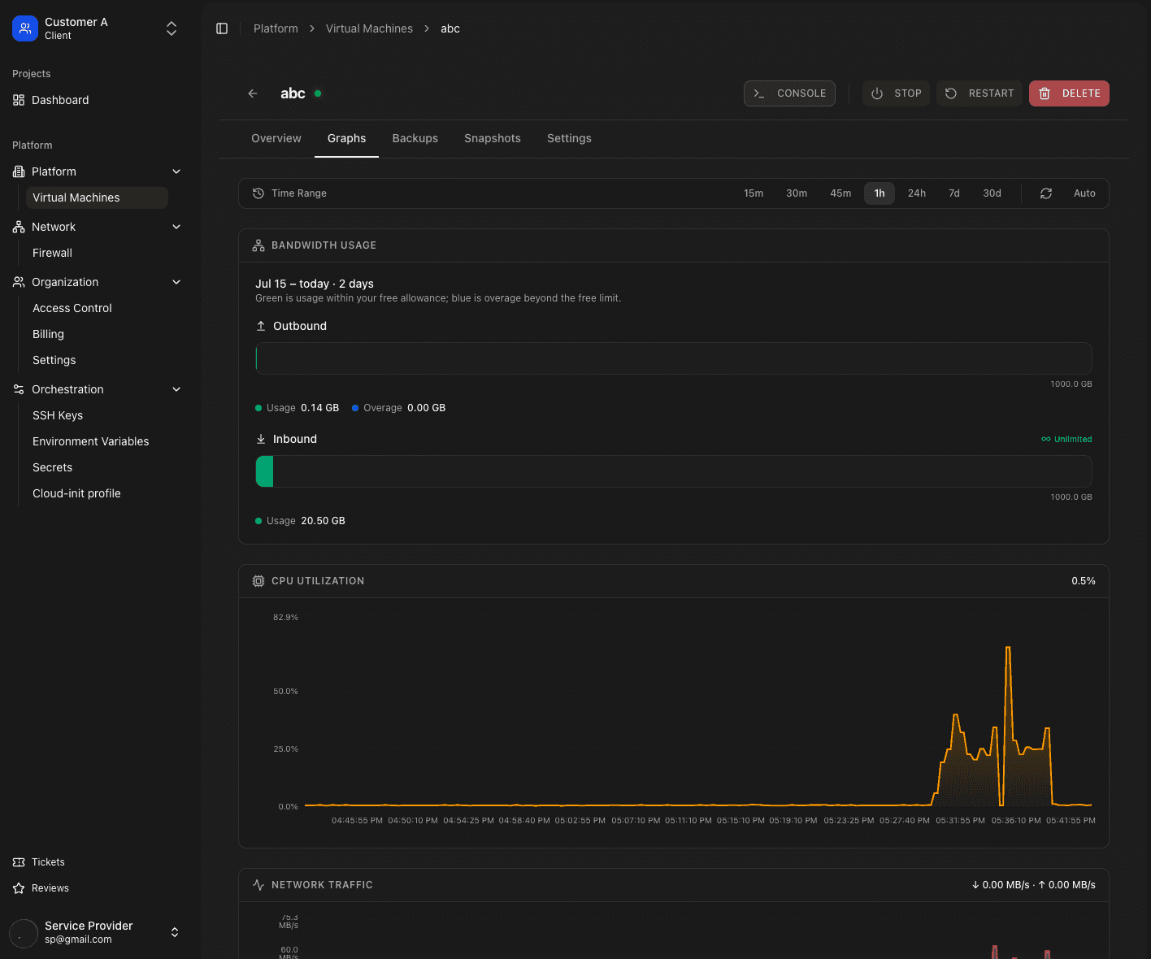Collapse the Organization section chevron
Screen dimensions: 1151x959
pos(176,282)
